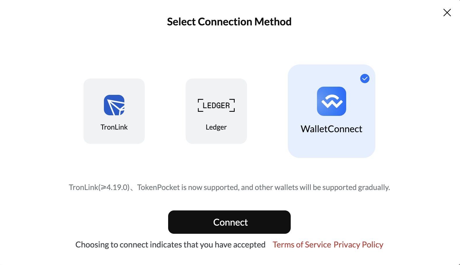Click the TronLink(≥4.19.0) version text
Image resolution: width=460 pixels, height=265 pixels.
(99, 187)
